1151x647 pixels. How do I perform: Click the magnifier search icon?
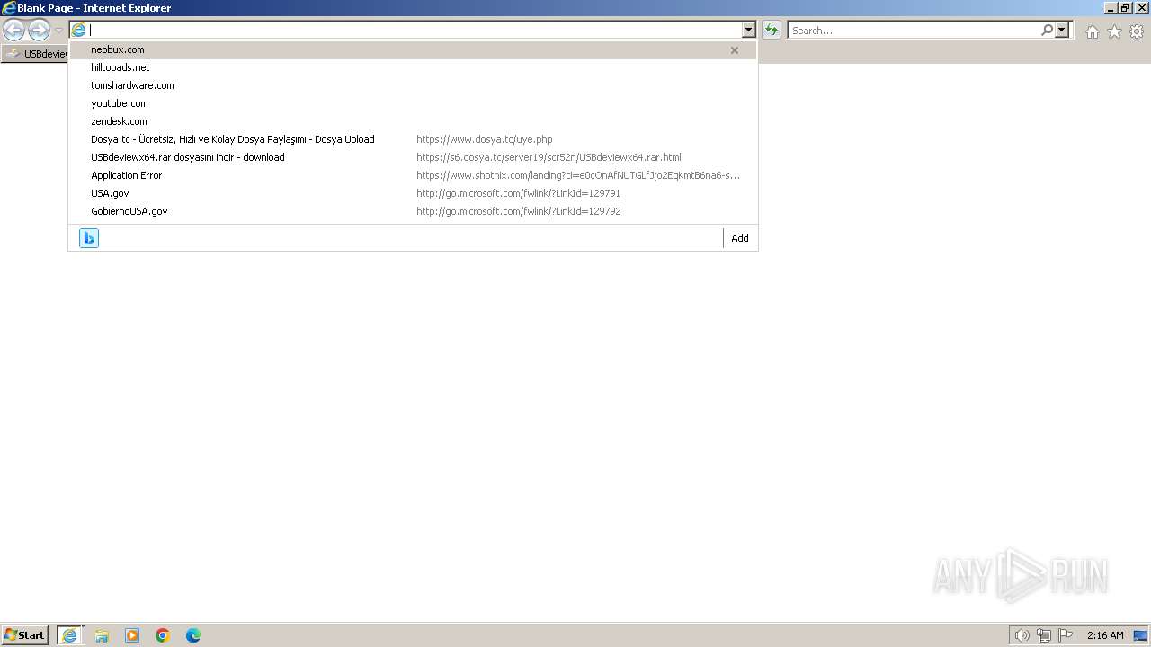pos(1047,31)
